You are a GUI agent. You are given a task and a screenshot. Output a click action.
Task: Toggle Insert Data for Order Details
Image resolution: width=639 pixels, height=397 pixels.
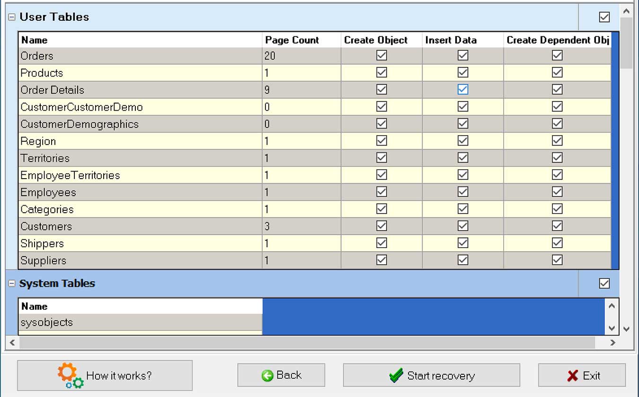pyautogui.click(x=462, y=89)
